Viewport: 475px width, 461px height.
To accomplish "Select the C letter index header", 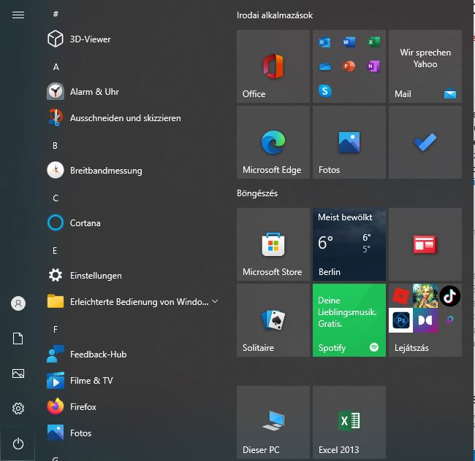I will tap(56, 198).
